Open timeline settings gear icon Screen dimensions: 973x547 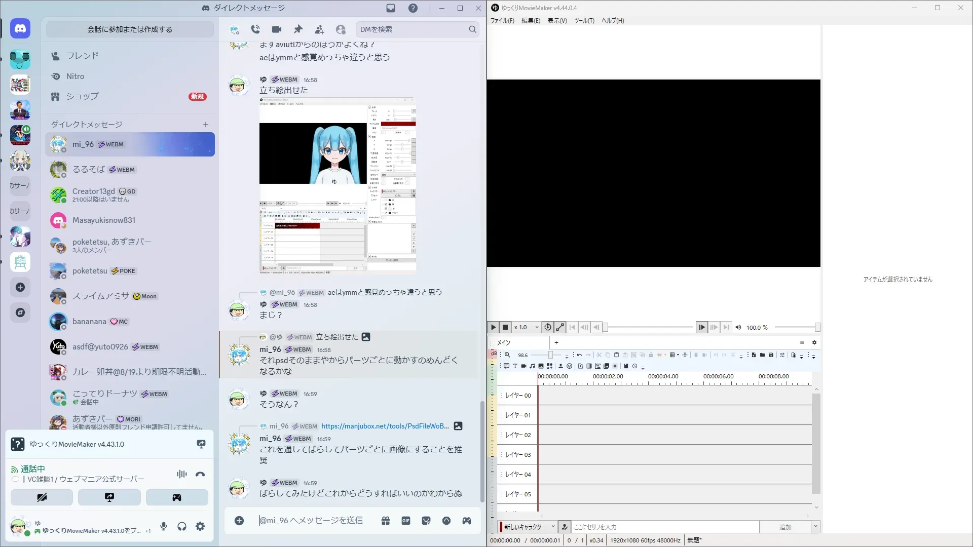[x=814, y=342]
